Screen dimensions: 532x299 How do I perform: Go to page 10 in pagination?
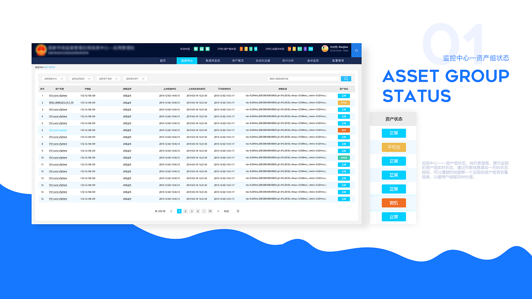pyautogui.click(x=210, y=211)
